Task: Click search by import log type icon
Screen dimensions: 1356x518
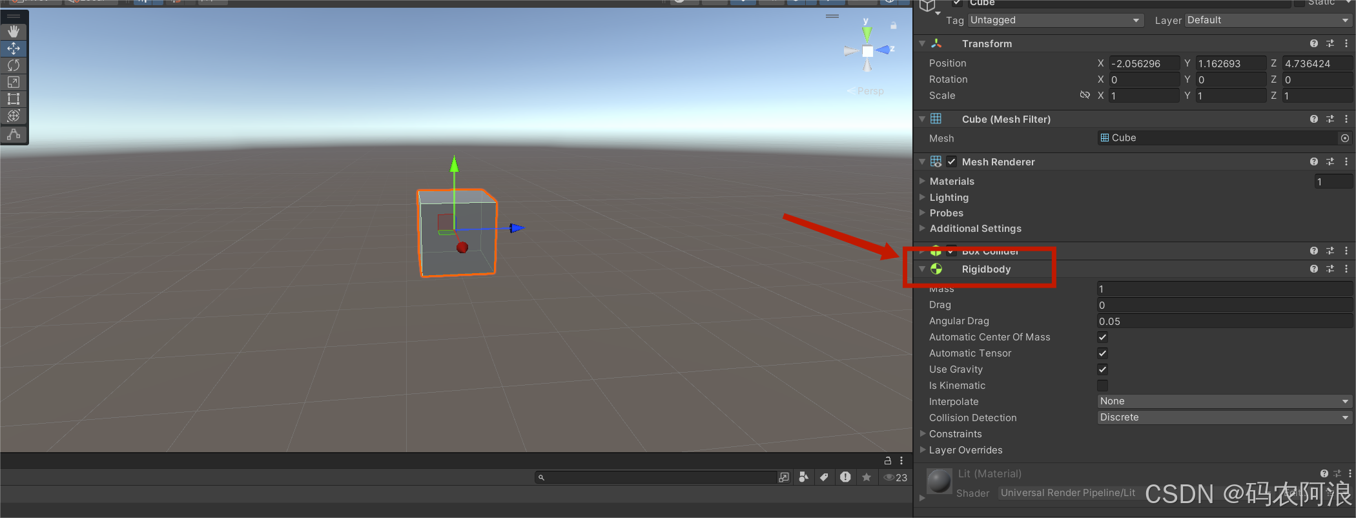Action: (x=845, y=477)
